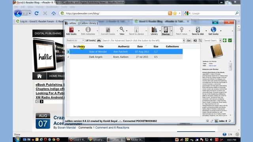Click next arrow in the headline slider
Image resolution: width=253 pixels, height=142 pixels.
pos(42,102)
